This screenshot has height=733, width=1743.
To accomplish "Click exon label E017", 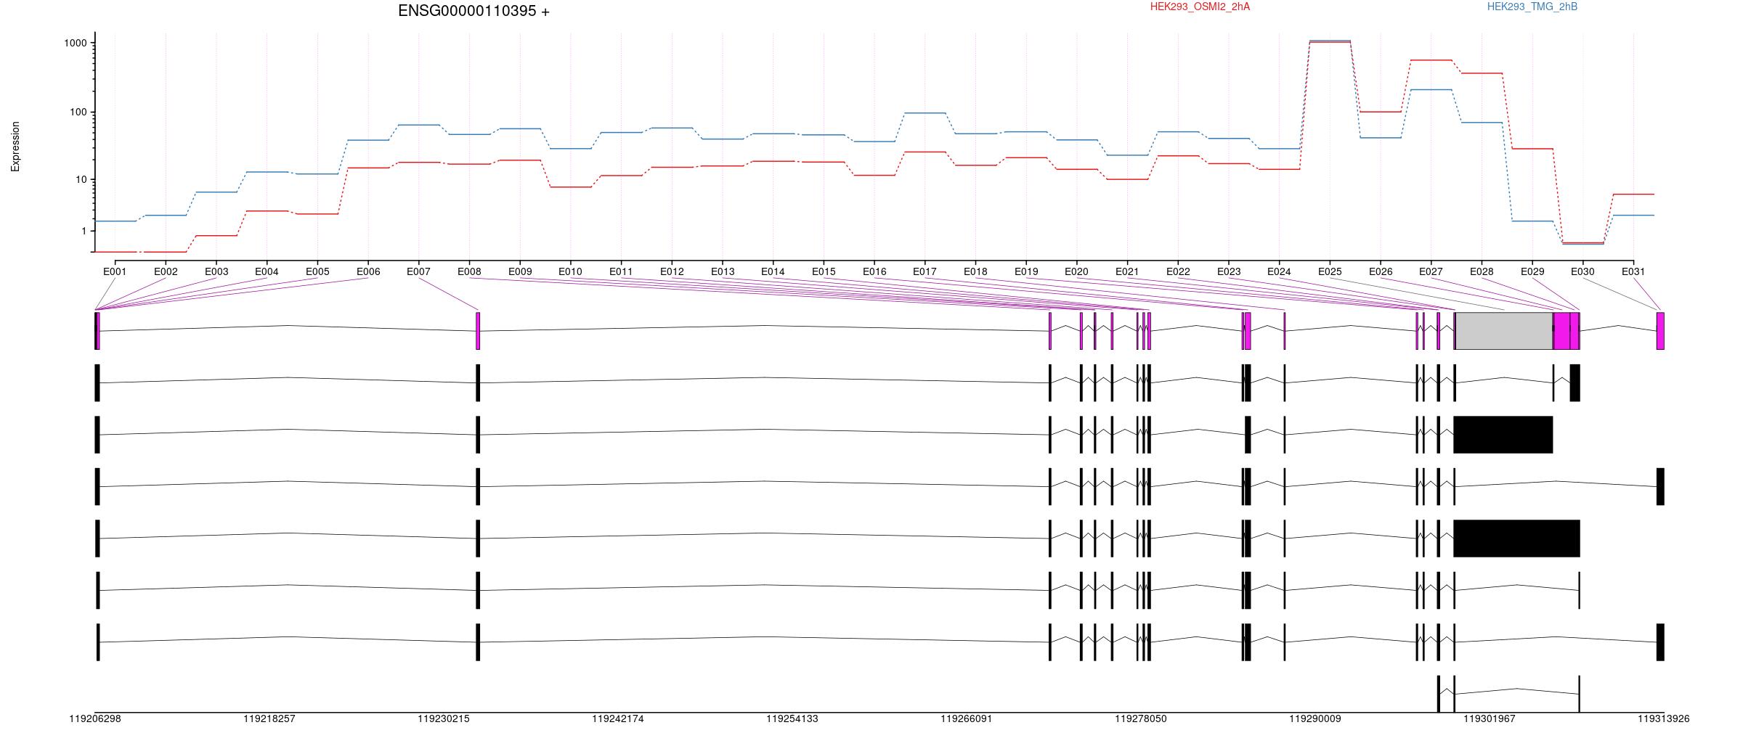I will tap(925, 272).
